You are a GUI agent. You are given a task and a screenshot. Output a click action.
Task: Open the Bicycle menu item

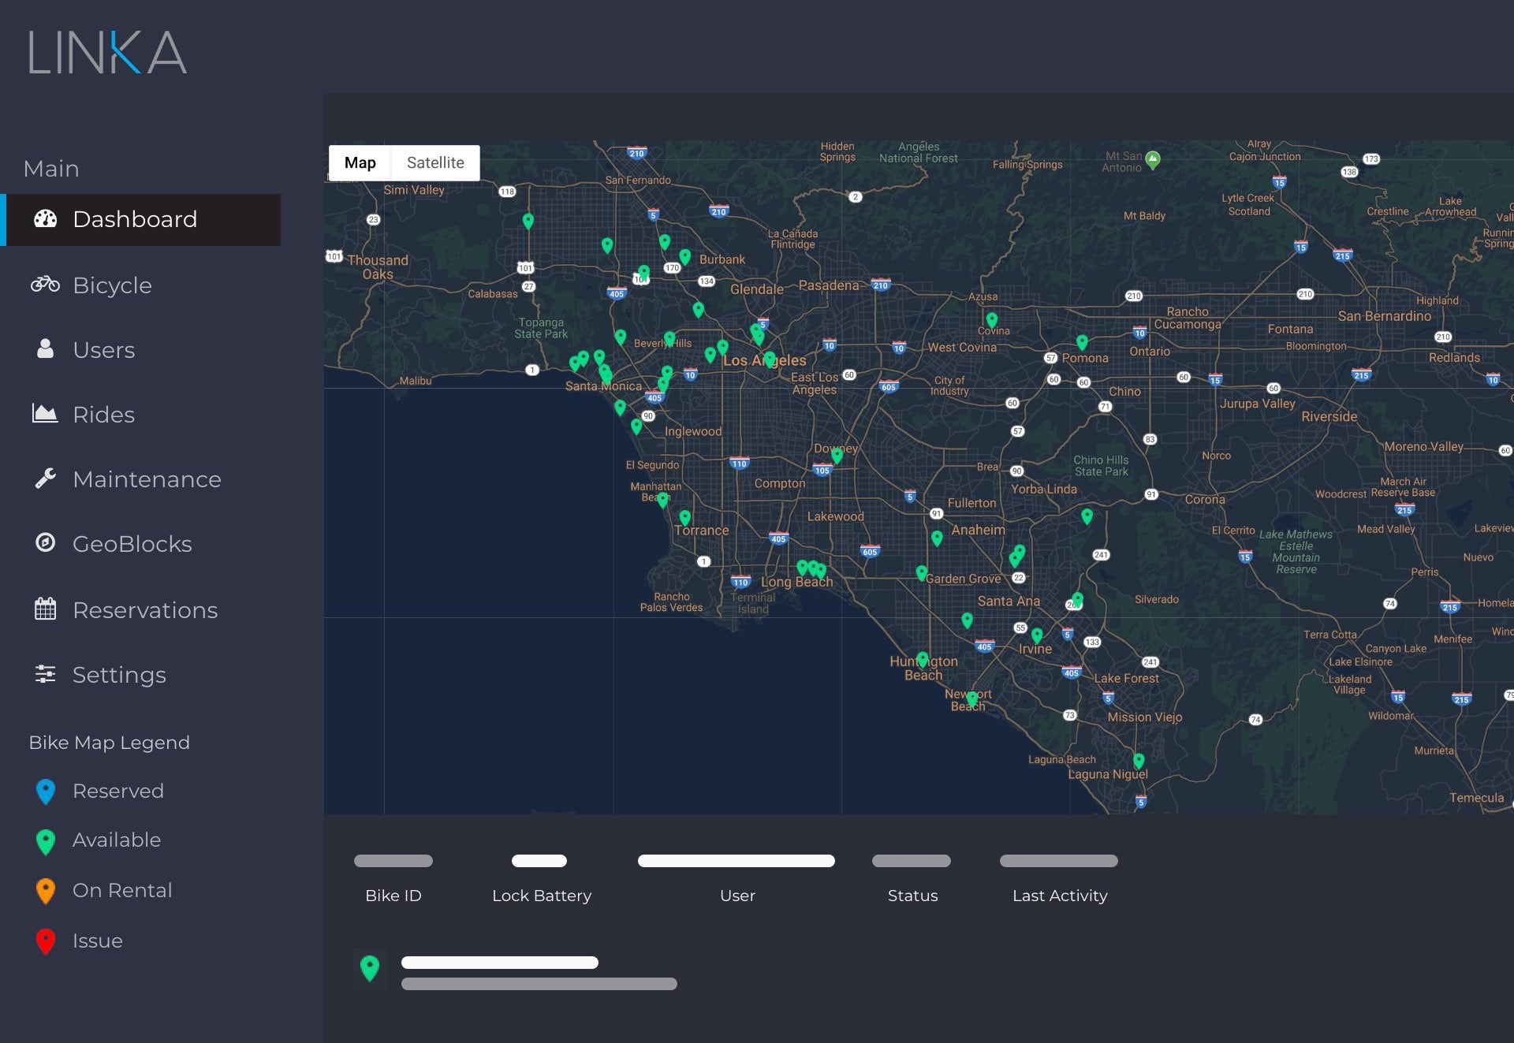click(112, 285)
